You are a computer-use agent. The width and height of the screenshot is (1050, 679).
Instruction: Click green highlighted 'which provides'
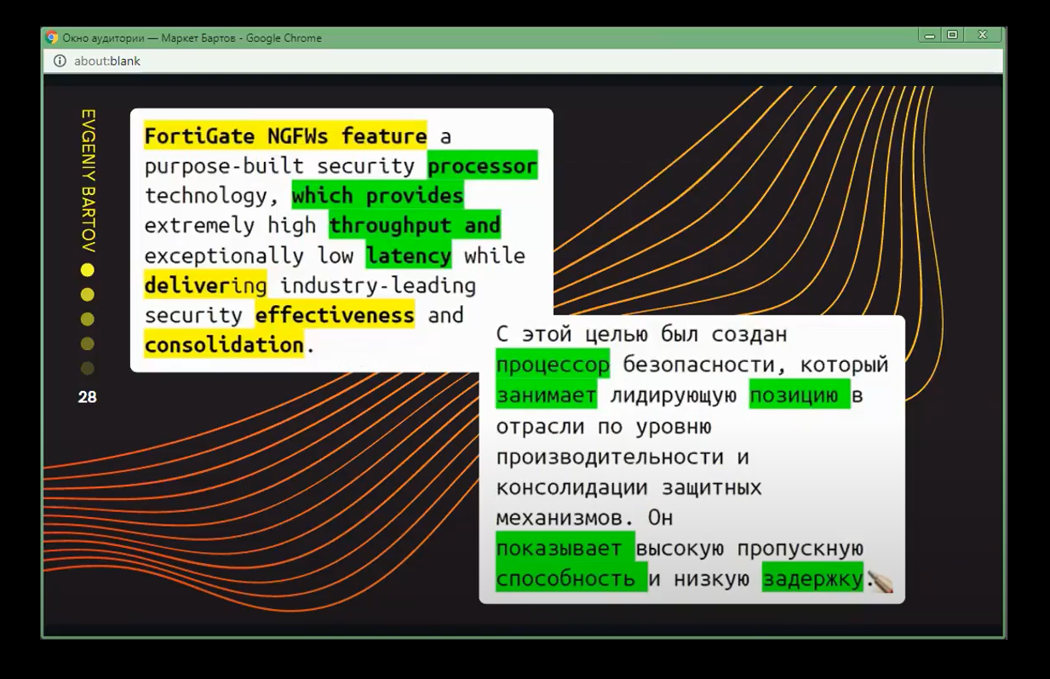377,196
